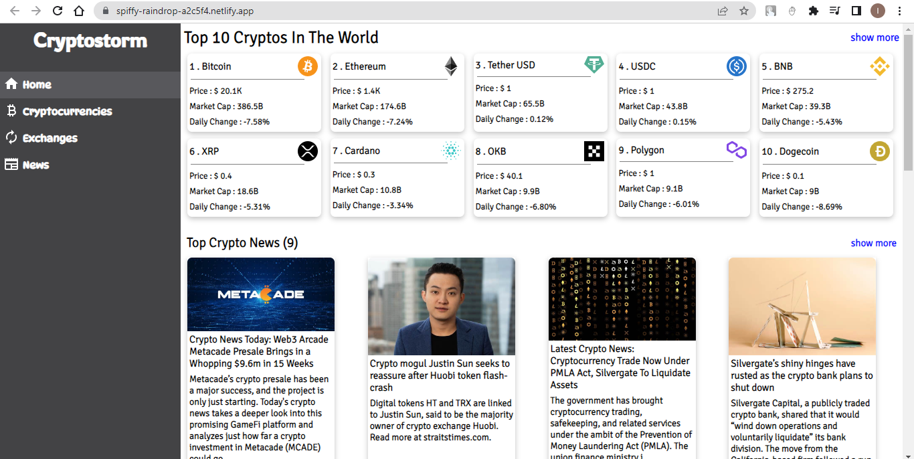
Task: Click the XRP black logo icon
Action: pyautogui.click(x=308, y=151)
